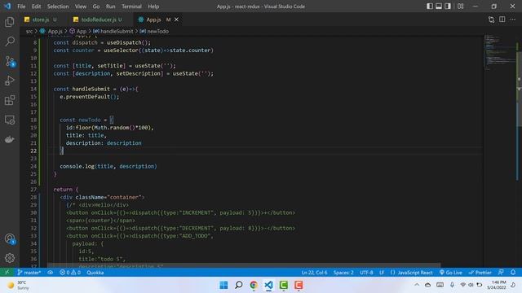Change indentation via Spaces: 2

[x=343, y=273]
